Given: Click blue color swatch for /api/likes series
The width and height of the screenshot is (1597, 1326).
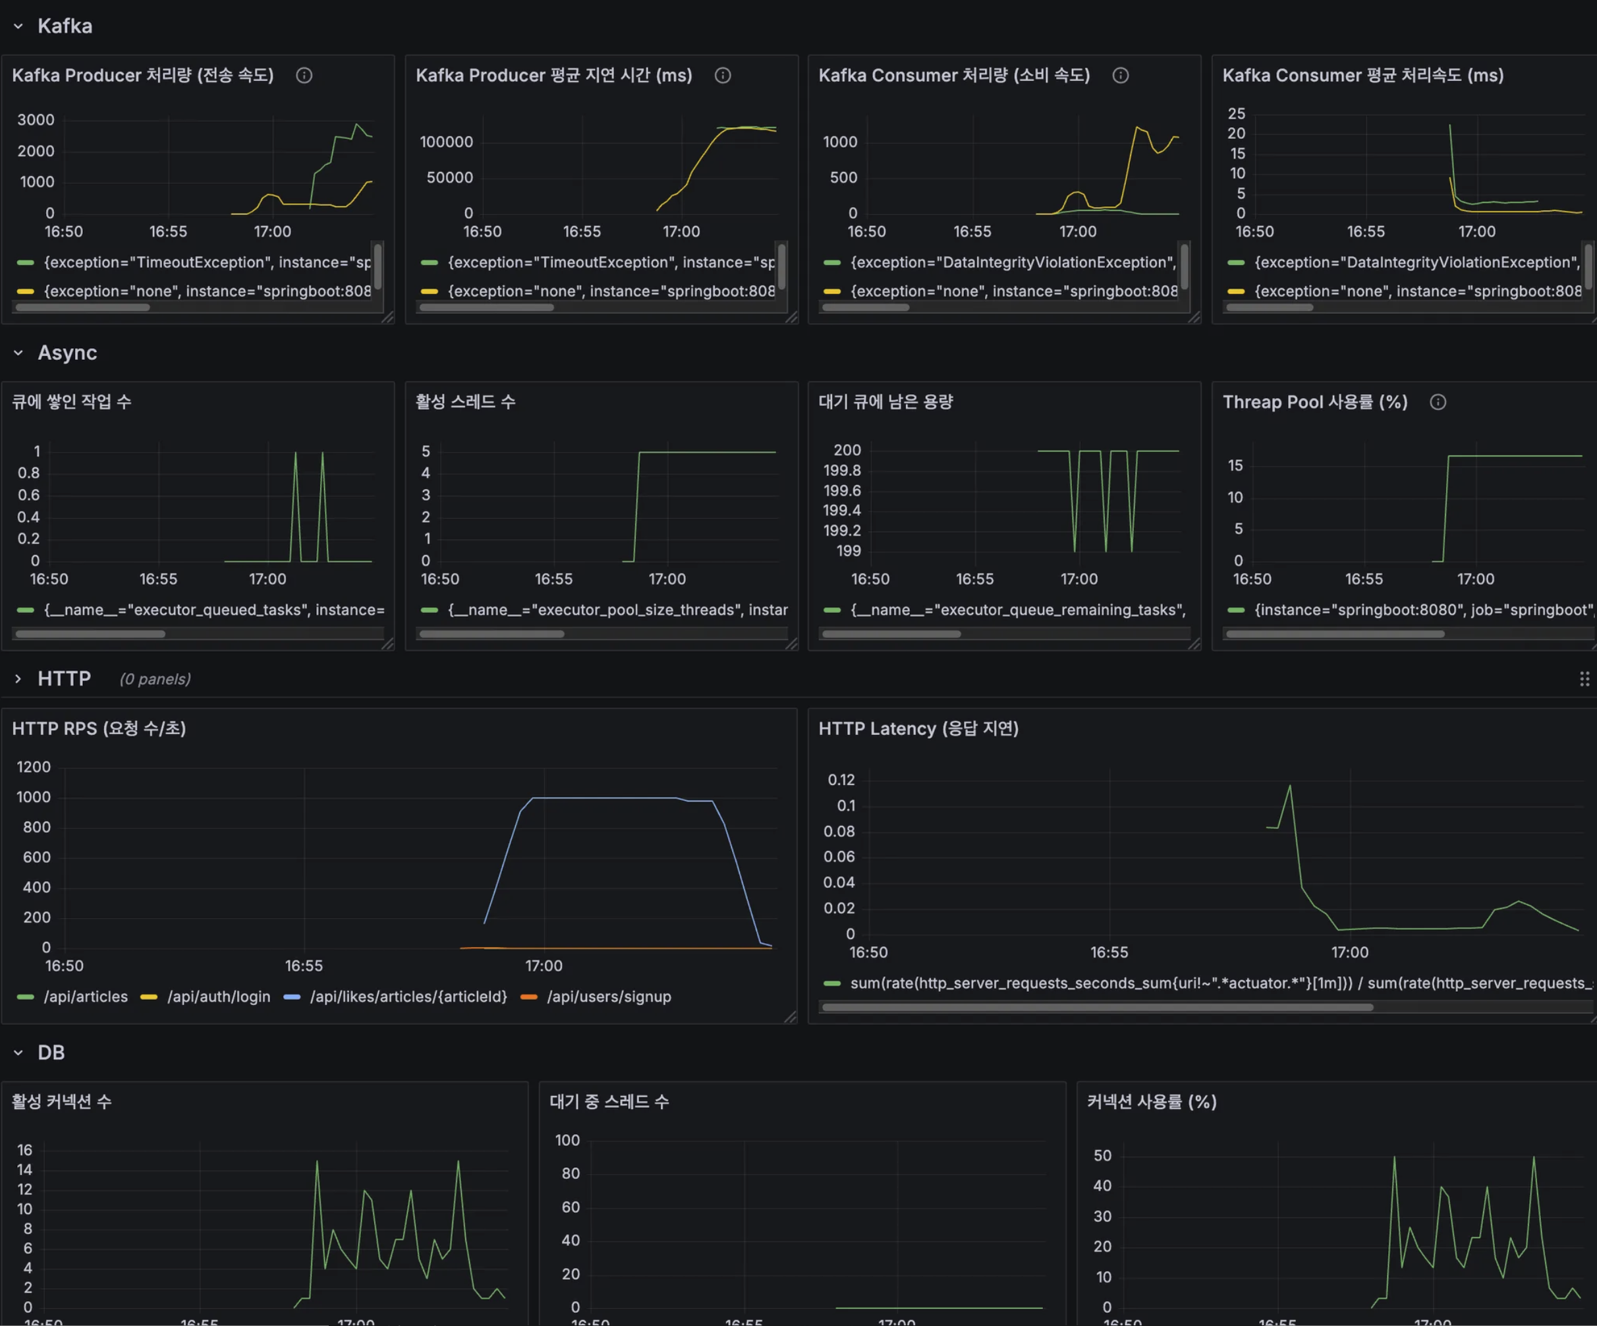Looking at the screenshot, I should (x=292, y=996).
